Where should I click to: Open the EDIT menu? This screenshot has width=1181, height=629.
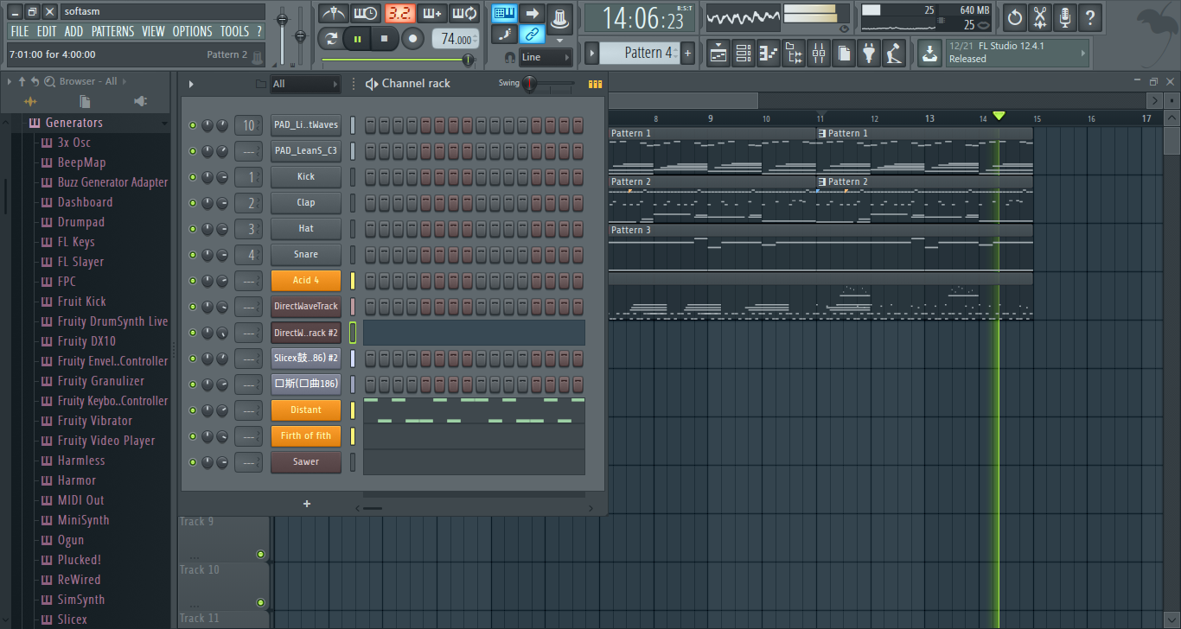click(47, 31)
